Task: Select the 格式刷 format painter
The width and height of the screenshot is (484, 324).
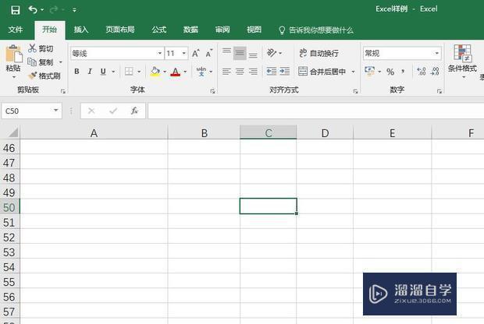Action: tap(44, 76)
